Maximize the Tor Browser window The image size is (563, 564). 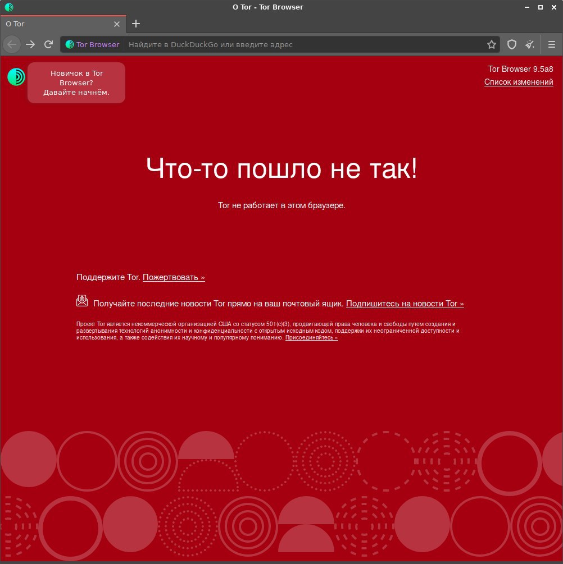click(x=541, y=7)
